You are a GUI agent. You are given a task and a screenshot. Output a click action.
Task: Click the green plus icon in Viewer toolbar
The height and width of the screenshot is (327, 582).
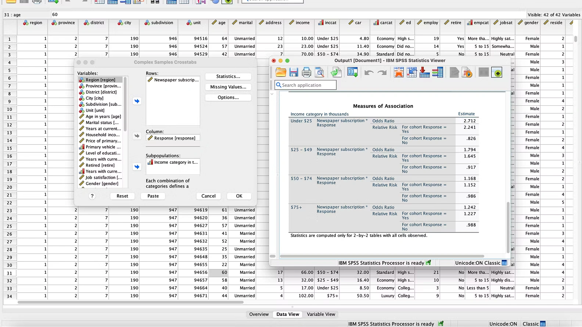tap(497, 73)
